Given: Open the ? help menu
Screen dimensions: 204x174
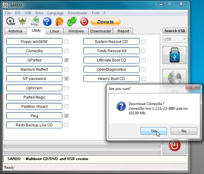Looking at the screenshot, I should pos(104,13).
